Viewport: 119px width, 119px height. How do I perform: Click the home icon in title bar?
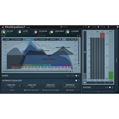(x=108, y=27)
